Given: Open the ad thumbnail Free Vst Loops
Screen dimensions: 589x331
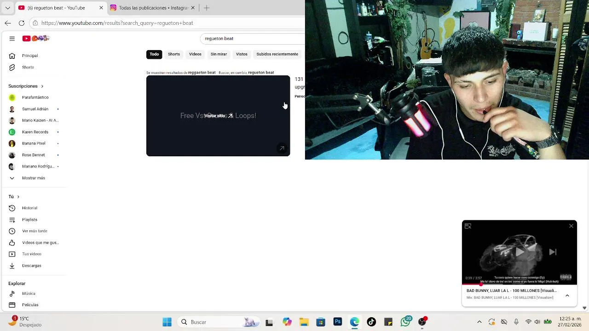Looking at the screenshot, I should 218,116.
